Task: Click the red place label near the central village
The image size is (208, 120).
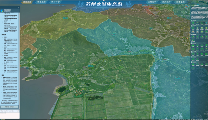Action: coord(129,52)
